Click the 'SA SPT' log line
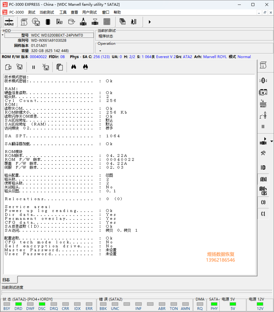Image resolution: width=274 pixels, height=312 pixels. pos(62,136)
